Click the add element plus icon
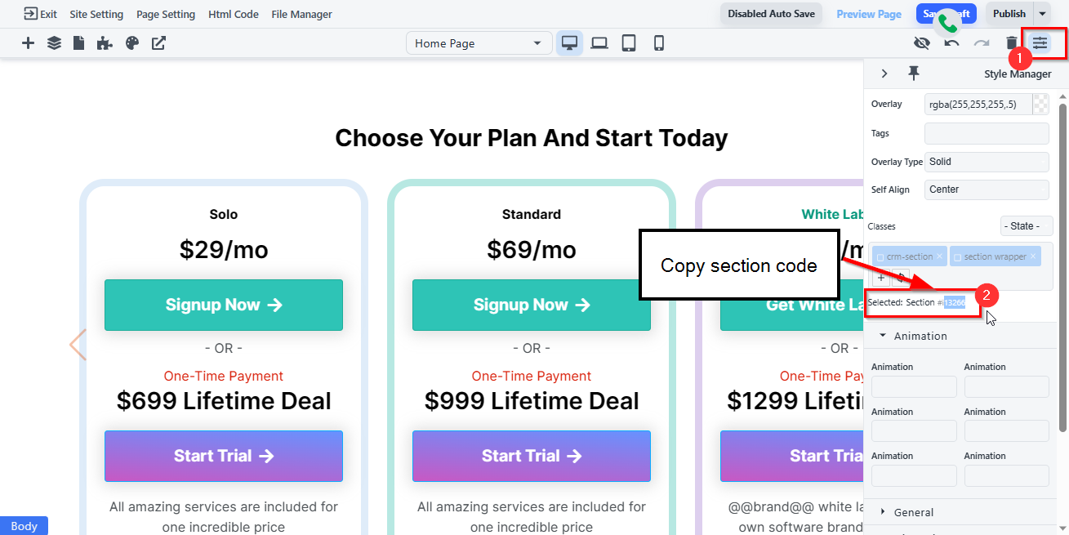Image resolution: width=1069 pixels, height=535 pixels. pos(28,43)
